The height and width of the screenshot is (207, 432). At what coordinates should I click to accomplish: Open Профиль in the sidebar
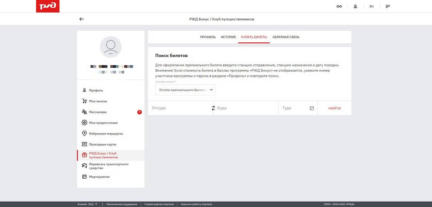click(x=111, y=90)
